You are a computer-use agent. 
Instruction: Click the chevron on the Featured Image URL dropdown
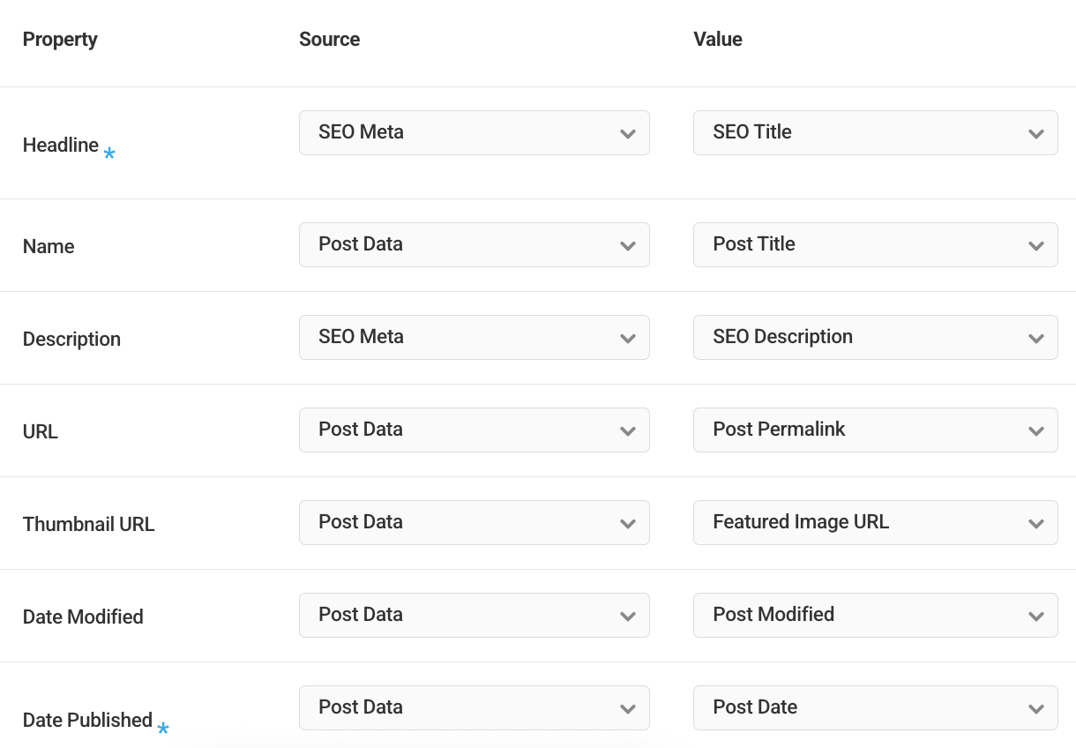coord(1036,523)
